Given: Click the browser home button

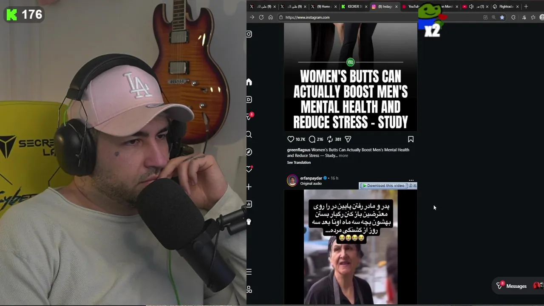Looking at the screenshot, I should 270,17.
